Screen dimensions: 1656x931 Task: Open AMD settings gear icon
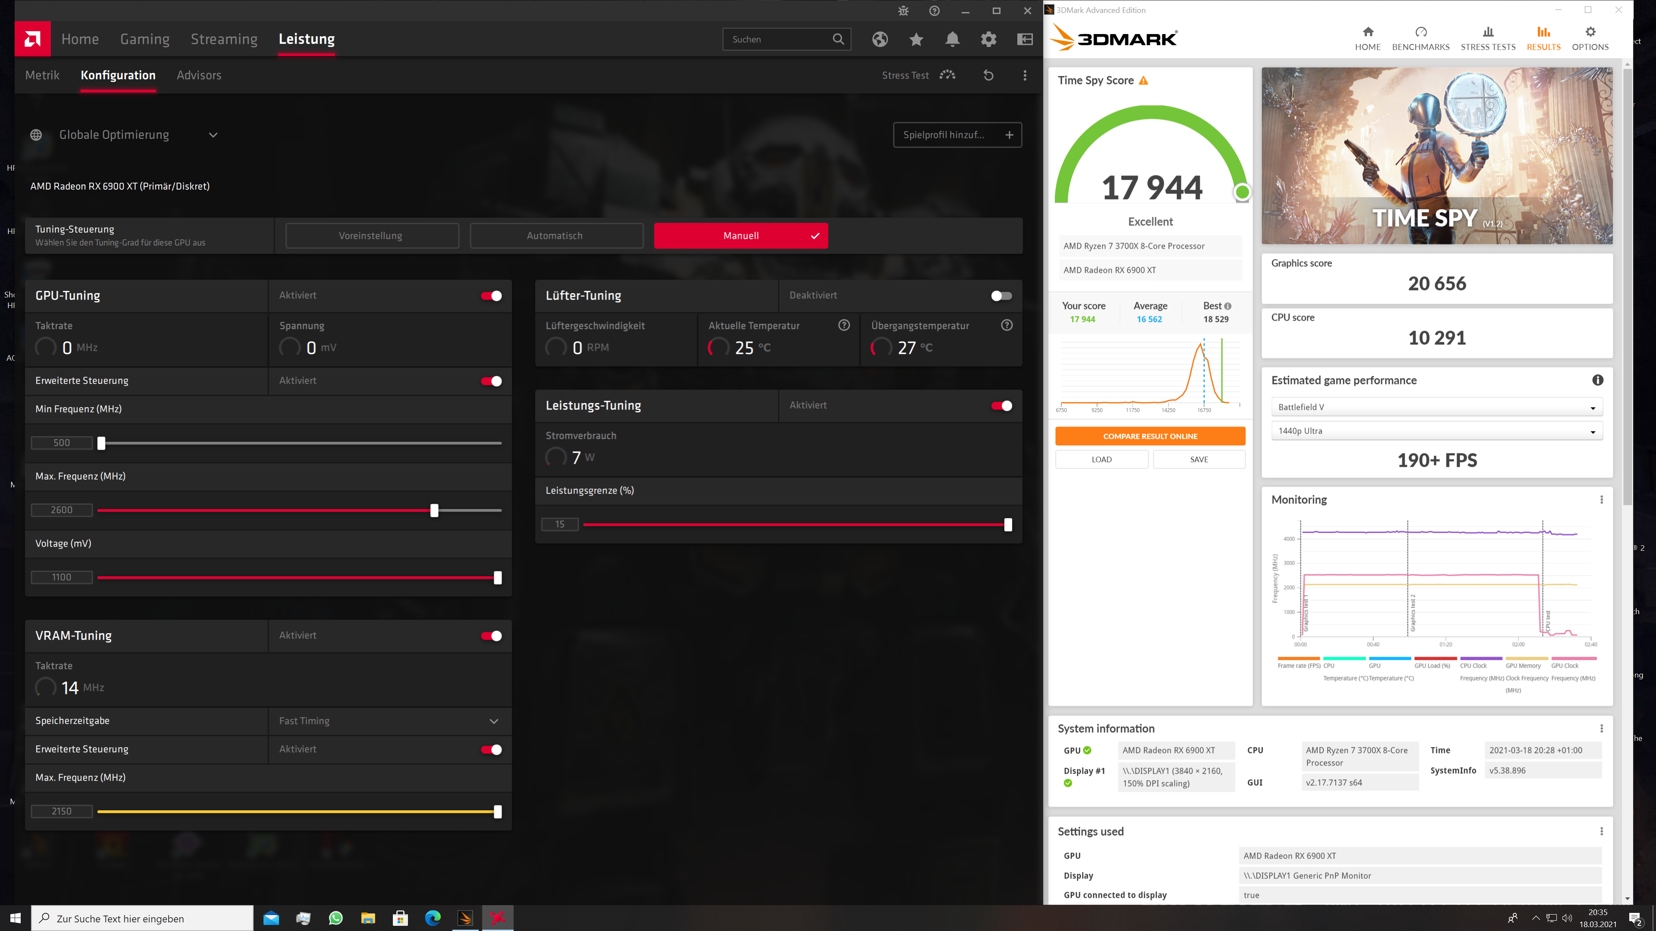pyautogui.click(x=988, y=39)
